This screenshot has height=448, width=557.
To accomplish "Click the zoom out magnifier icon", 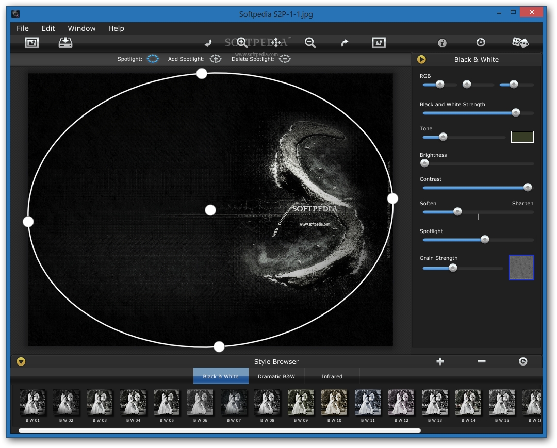I will [x=310, y=43].
